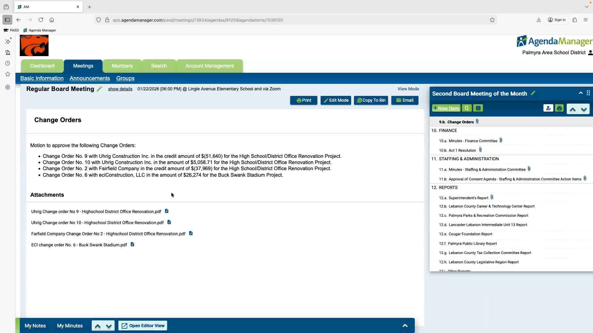
Task: Collapse the Second Board Meeting agenda panel
Action: tap(581, 93)
